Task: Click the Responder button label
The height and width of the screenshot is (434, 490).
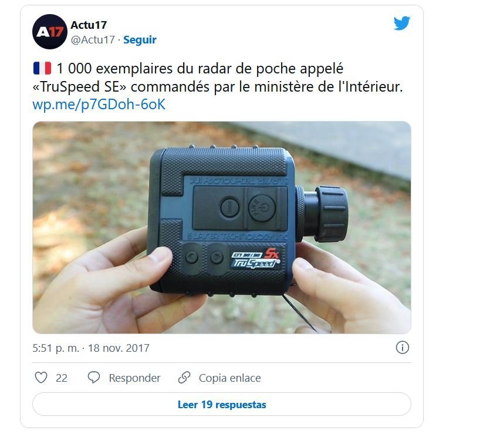Action: (135, 378)
